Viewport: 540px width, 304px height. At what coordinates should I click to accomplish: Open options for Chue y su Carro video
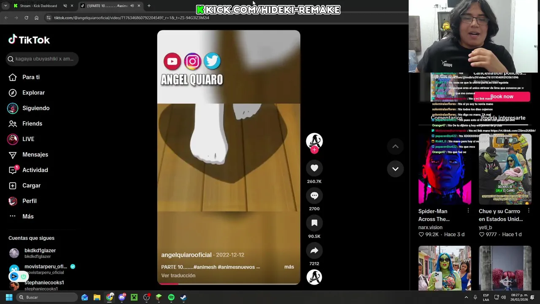[x=529, y=210]
